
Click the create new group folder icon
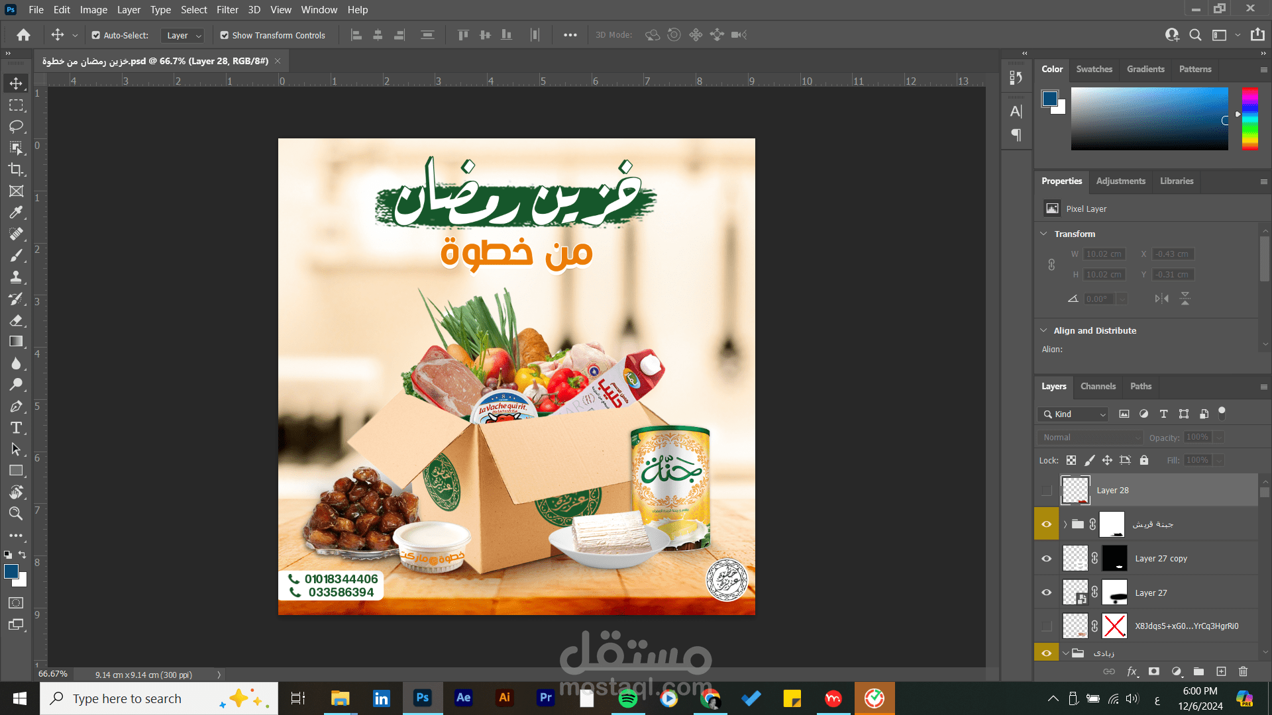pyautogui.click(x=1198, y=671)
